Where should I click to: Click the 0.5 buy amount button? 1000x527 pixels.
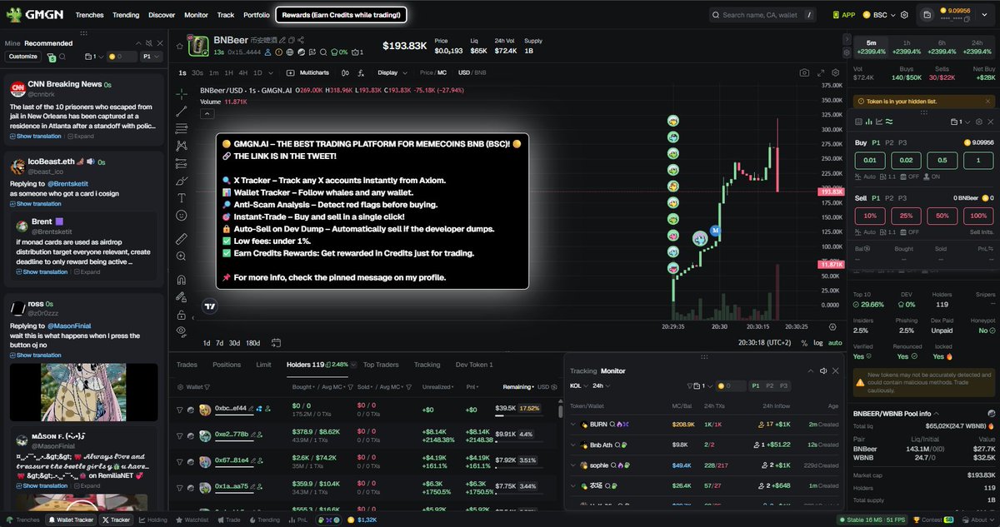click(942, 161)
